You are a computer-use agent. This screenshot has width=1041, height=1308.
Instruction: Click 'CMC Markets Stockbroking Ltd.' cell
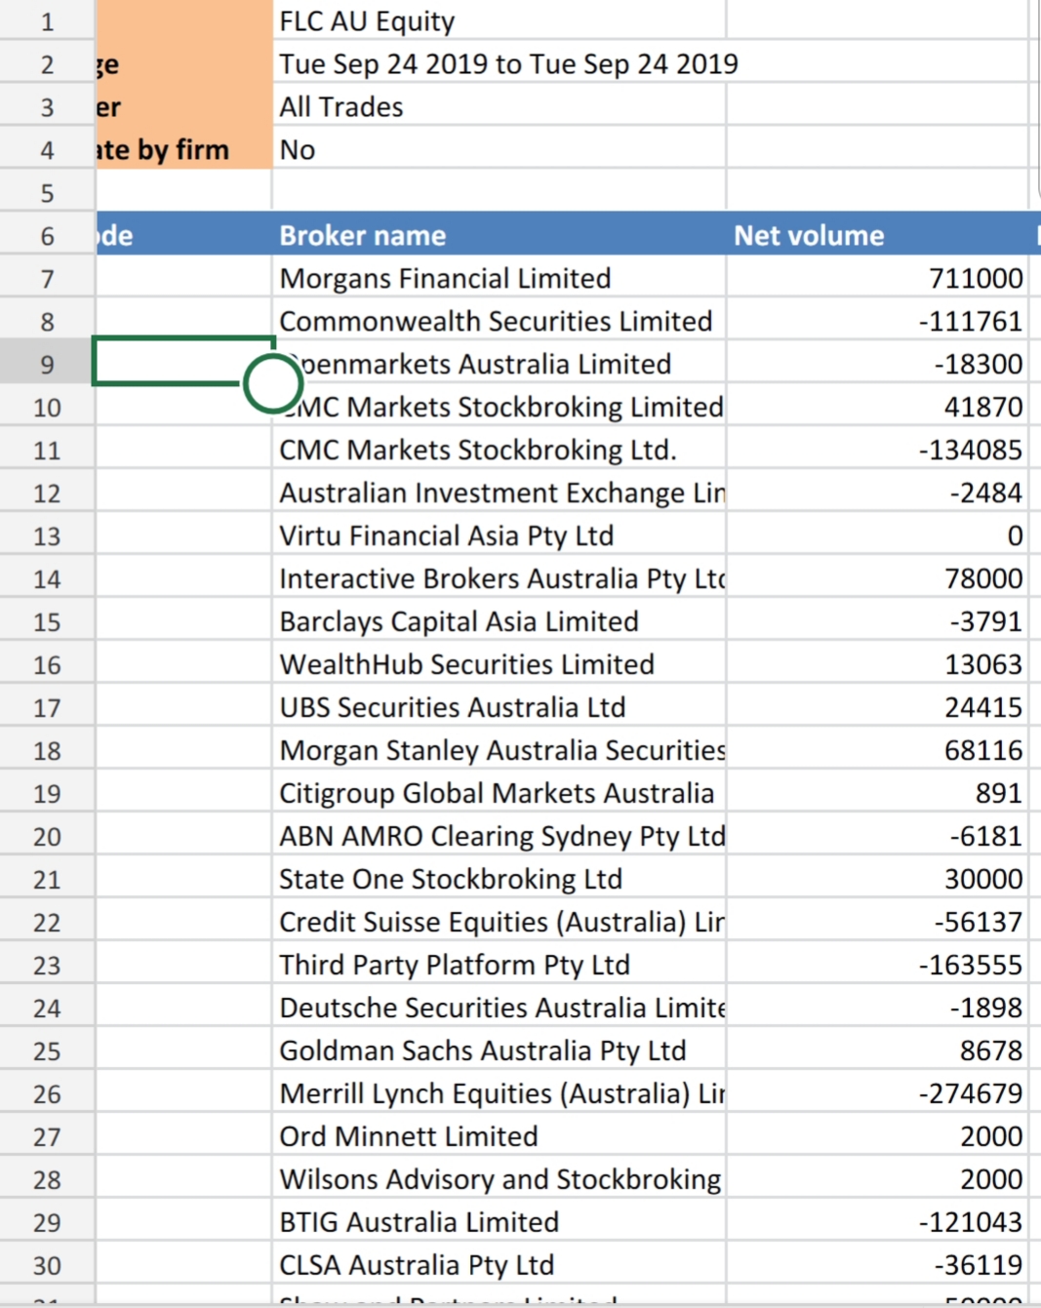tap(499, 450)
